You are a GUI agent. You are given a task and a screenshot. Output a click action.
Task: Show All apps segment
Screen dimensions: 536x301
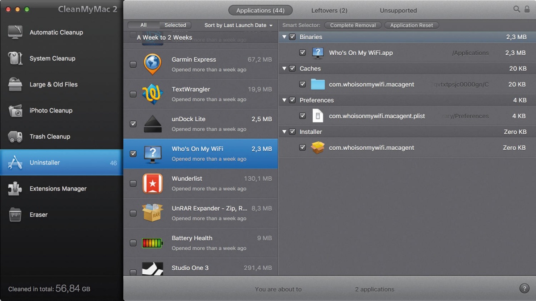(143, 25)
